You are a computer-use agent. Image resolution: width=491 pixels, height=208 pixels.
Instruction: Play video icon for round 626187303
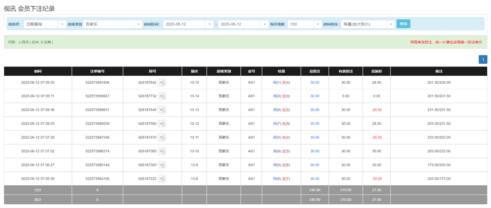coord(162,165)
